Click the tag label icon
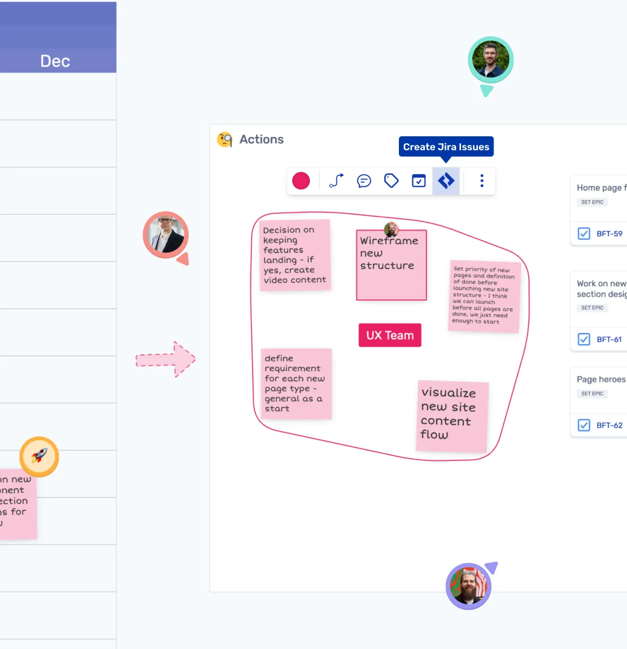 [391, 181]
